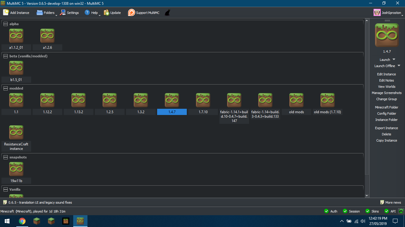Open the 0.6.5 news item
This screenshot has height=227, width=405.
point(37,202)
